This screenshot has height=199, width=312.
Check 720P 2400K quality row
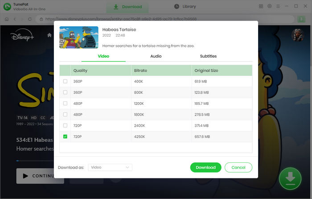pos(65,125)
